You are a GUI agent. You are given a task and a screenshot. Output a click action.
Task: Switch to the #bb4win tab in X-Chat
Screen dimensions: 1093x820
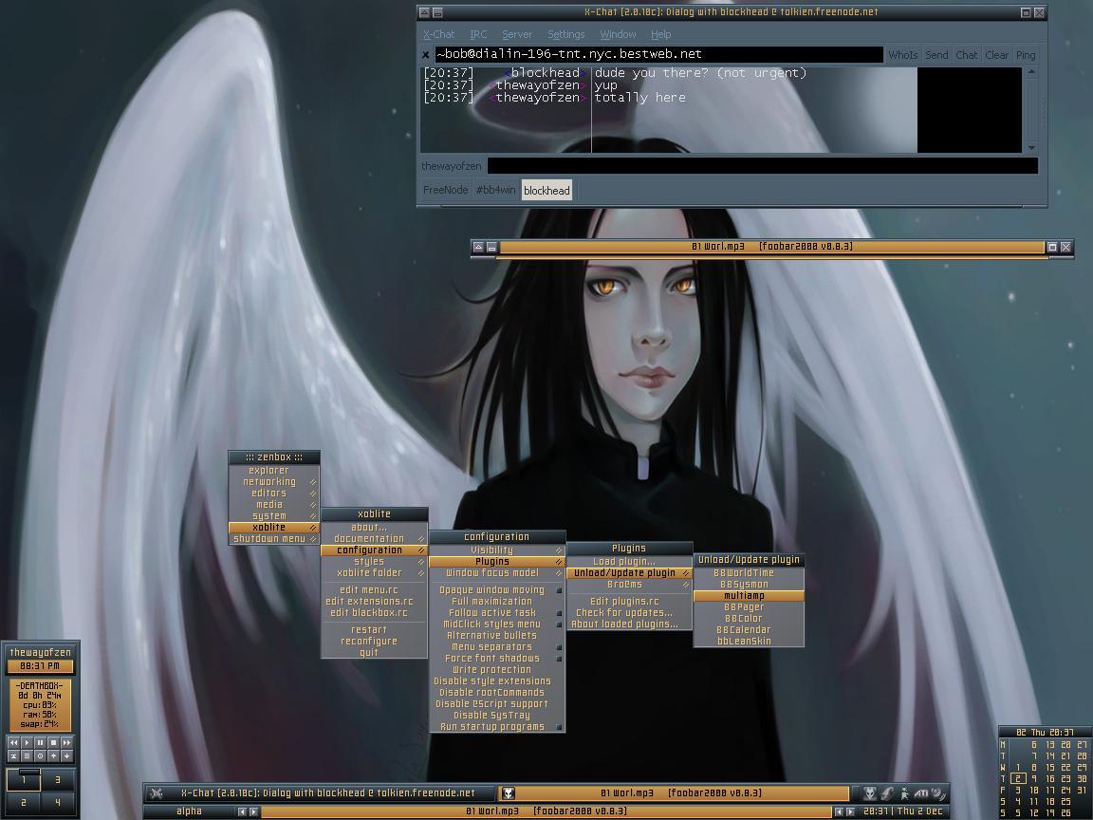coord(495,191)
